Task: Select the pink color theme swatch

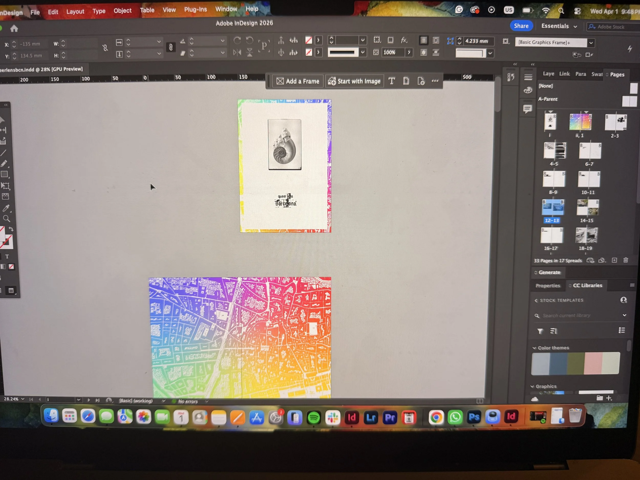Action: pos(593,363)
